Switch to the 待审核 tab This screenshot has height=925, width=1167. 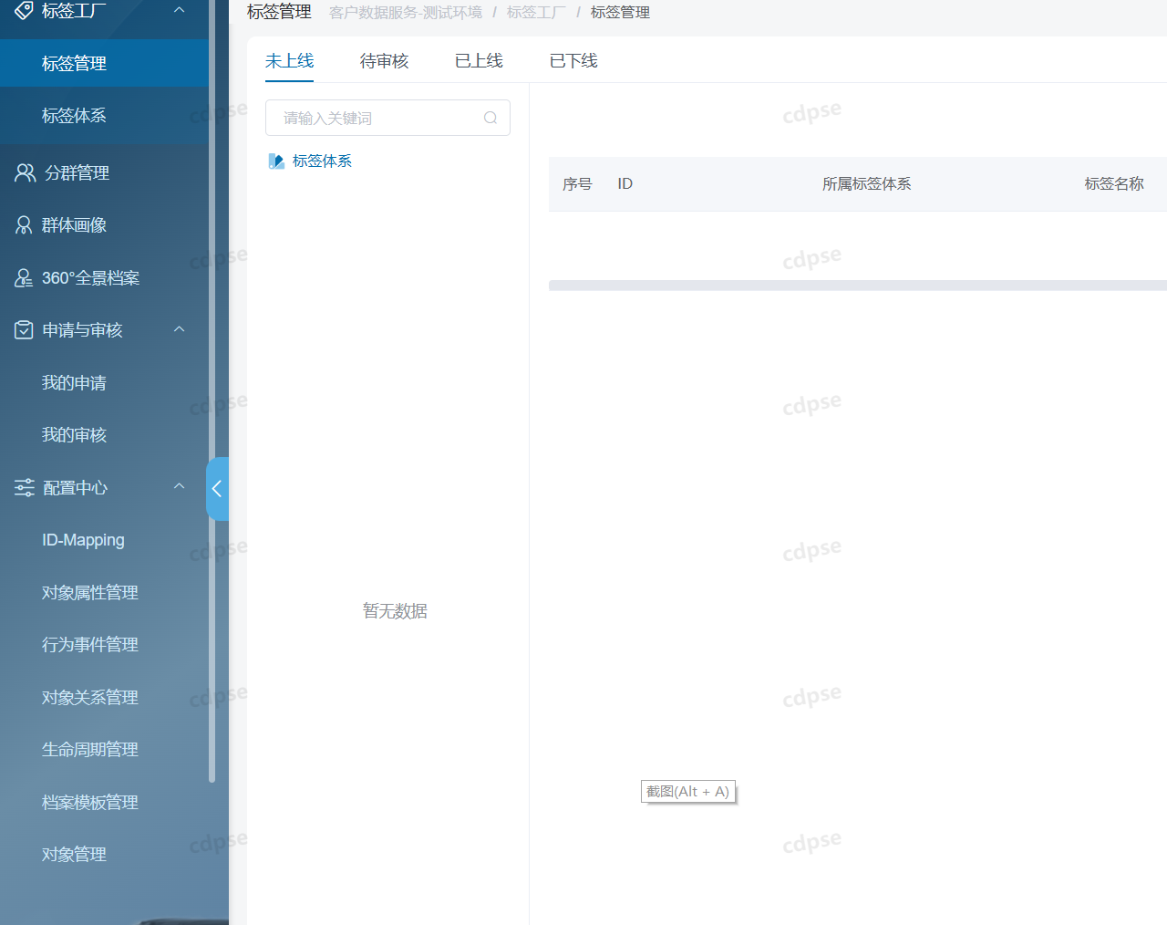click(384, 61)
